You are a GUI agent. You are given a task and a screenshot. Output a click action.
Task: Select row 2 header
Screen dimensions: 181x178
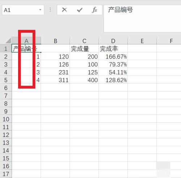click(x=6, y=56)
